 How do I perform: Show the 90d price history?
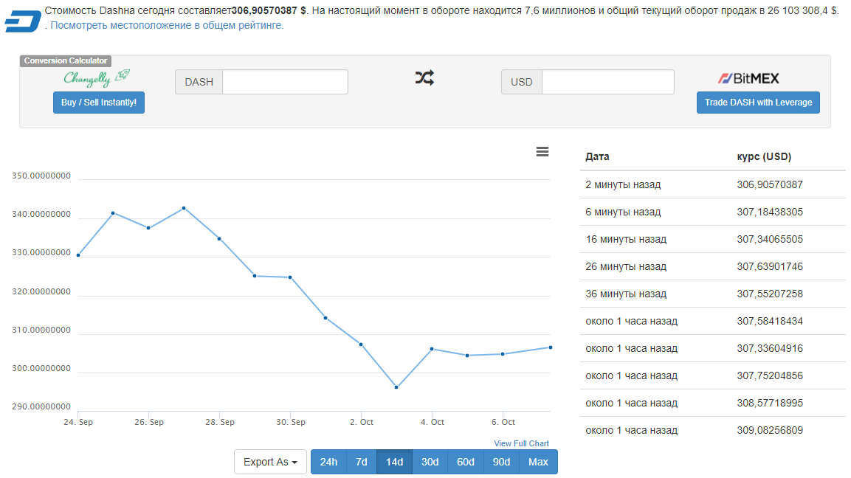[501, 462]
